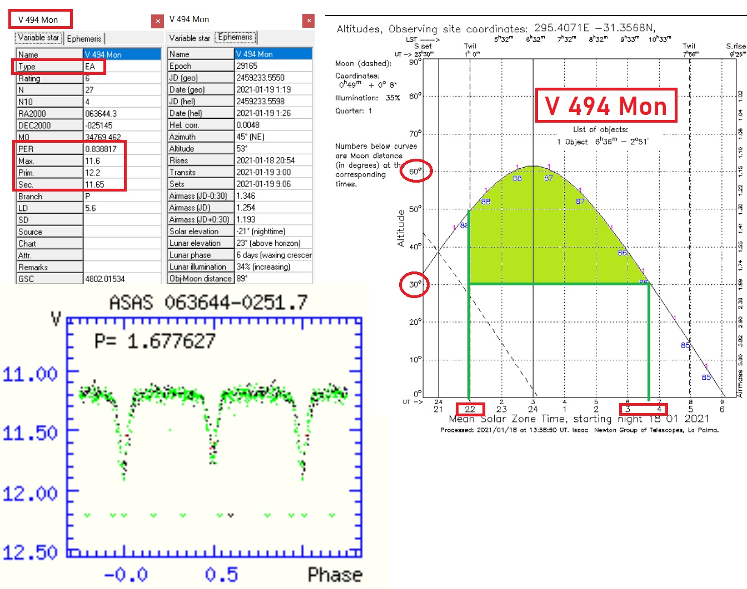Close the right V 494 Mon ephemeris window
This screenshot has height=589, width=747.
pos(309,21)
